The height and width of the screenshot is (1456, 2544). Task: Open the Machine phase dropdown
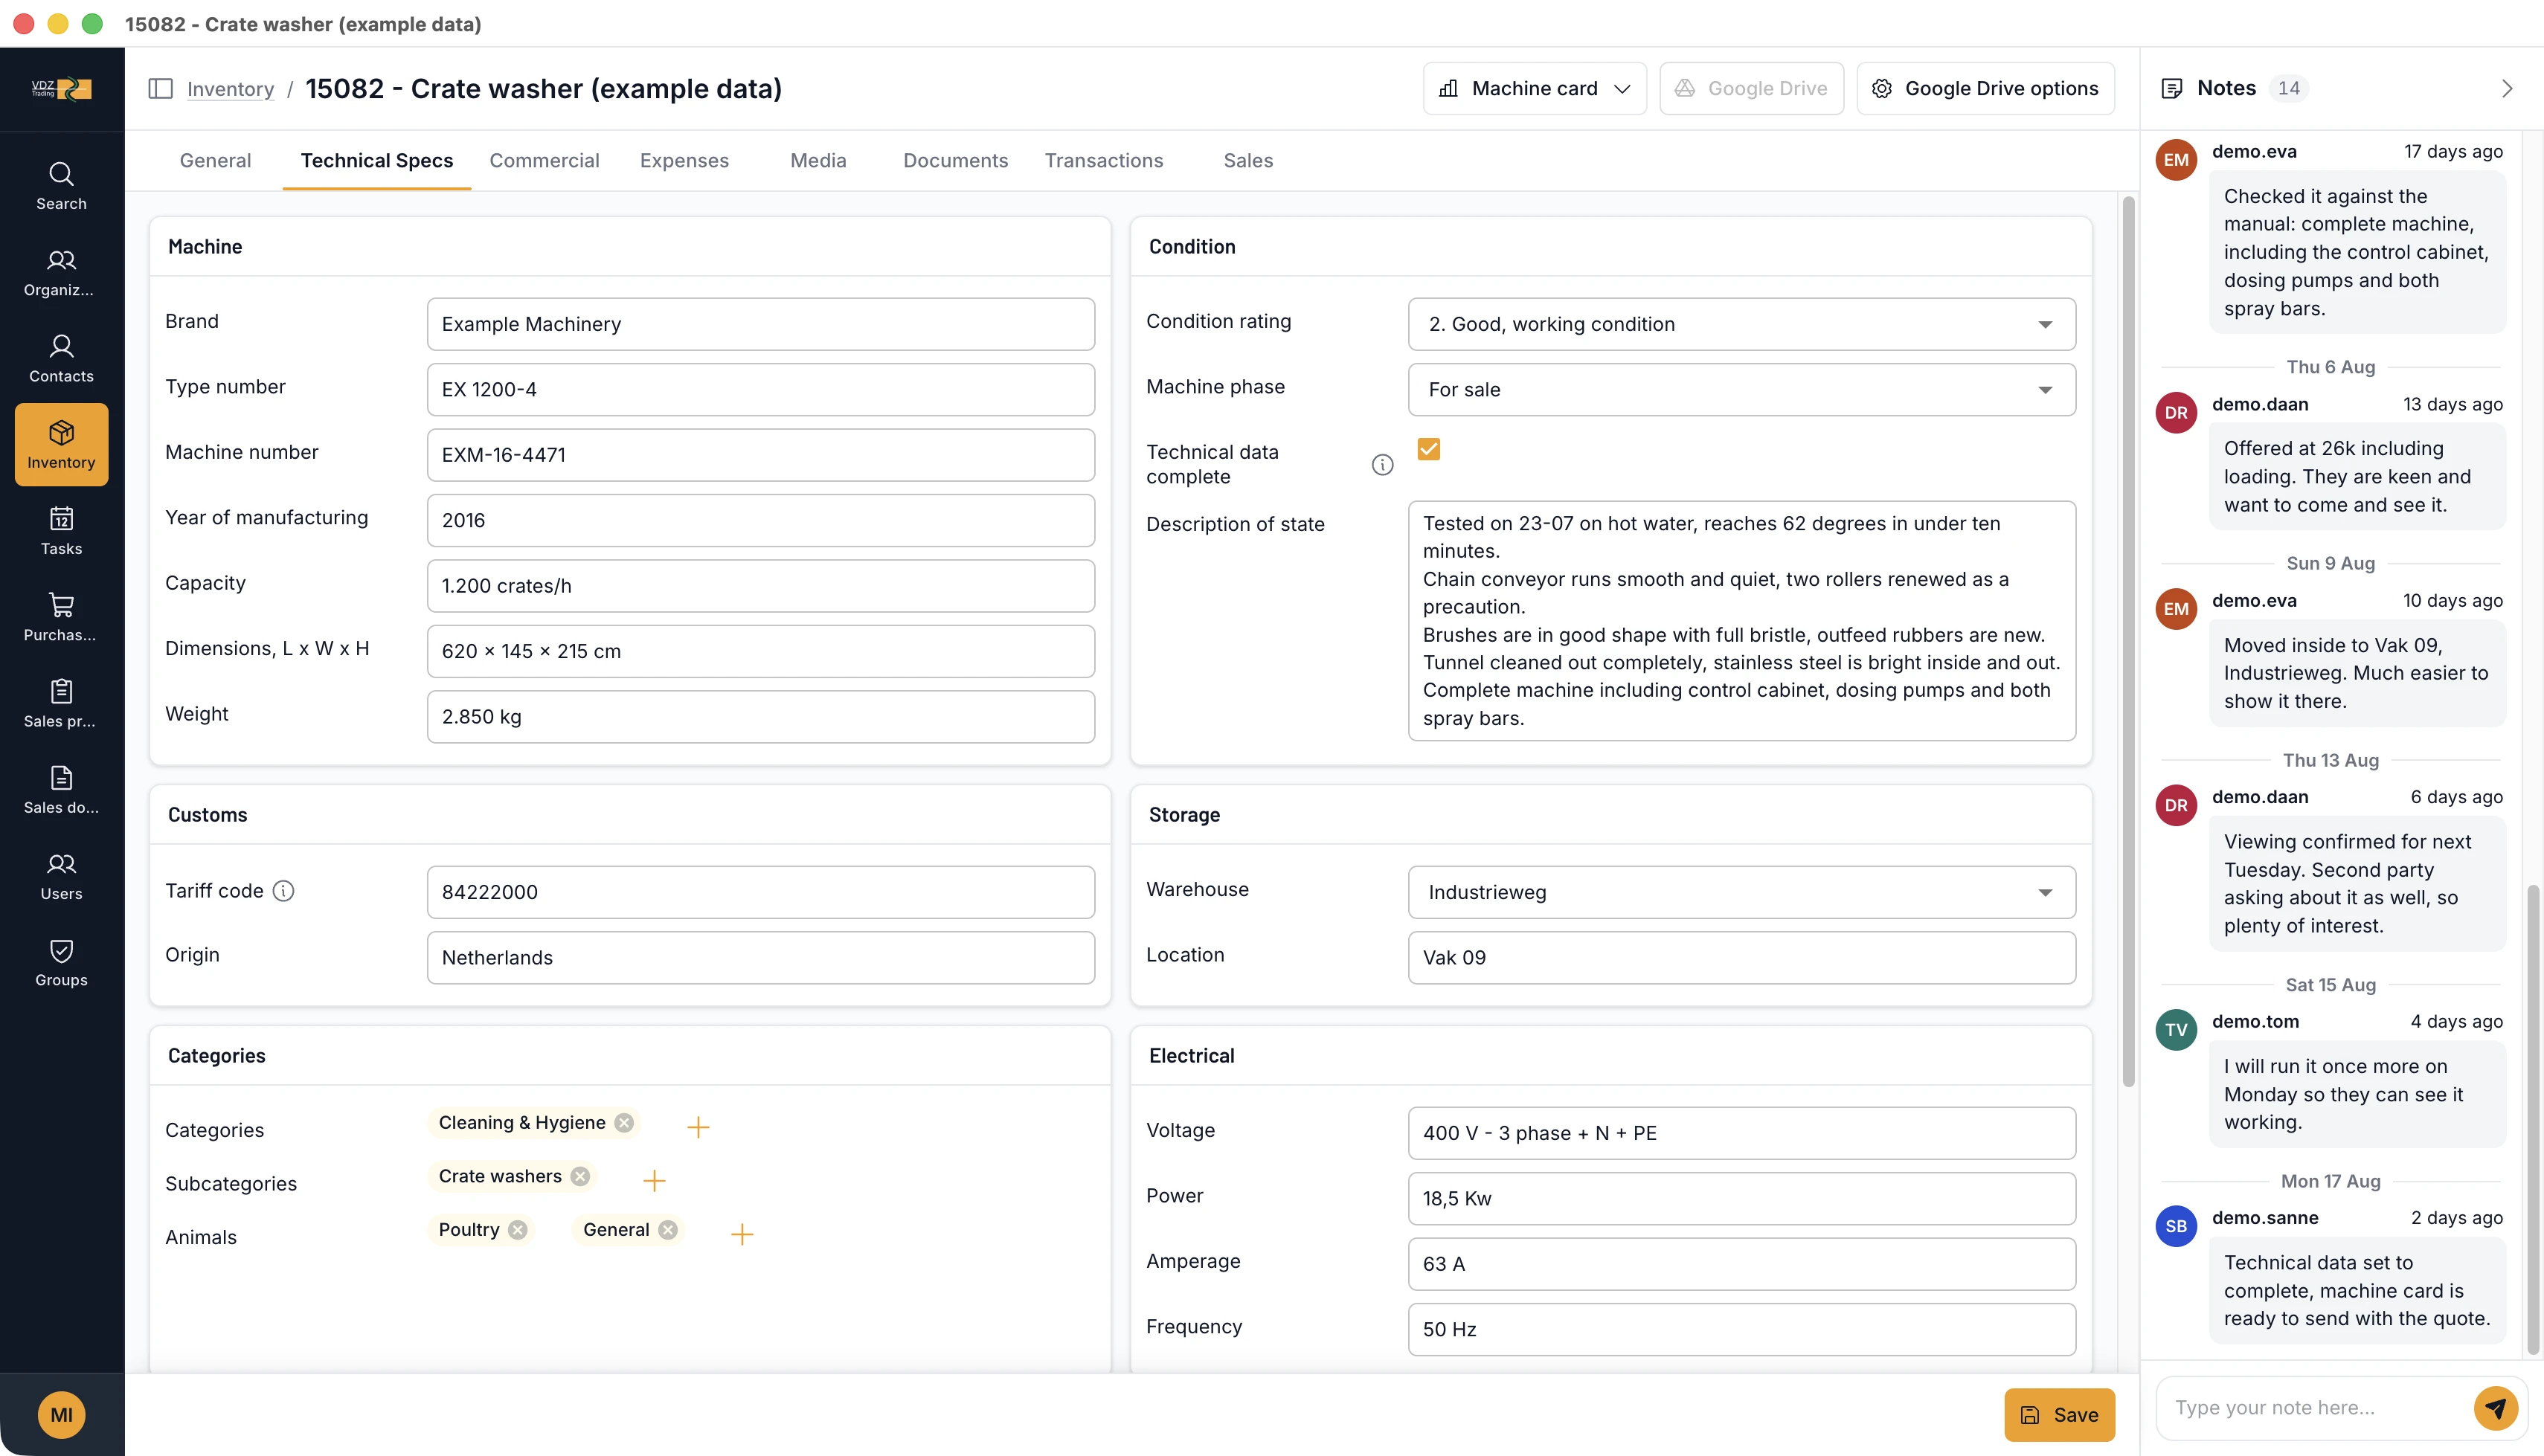click(1741, 389)
